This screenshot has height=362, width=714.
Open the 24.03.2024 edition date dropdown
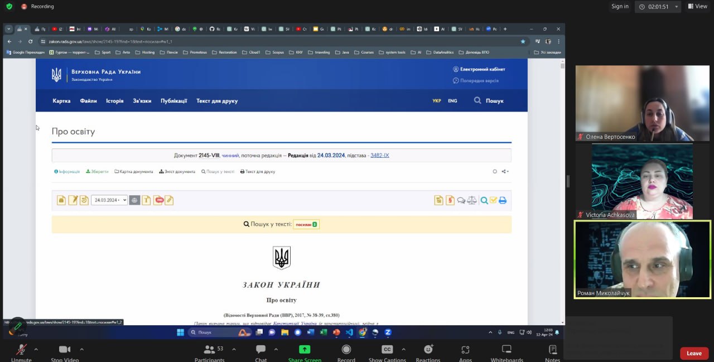[x=109, y=200]
